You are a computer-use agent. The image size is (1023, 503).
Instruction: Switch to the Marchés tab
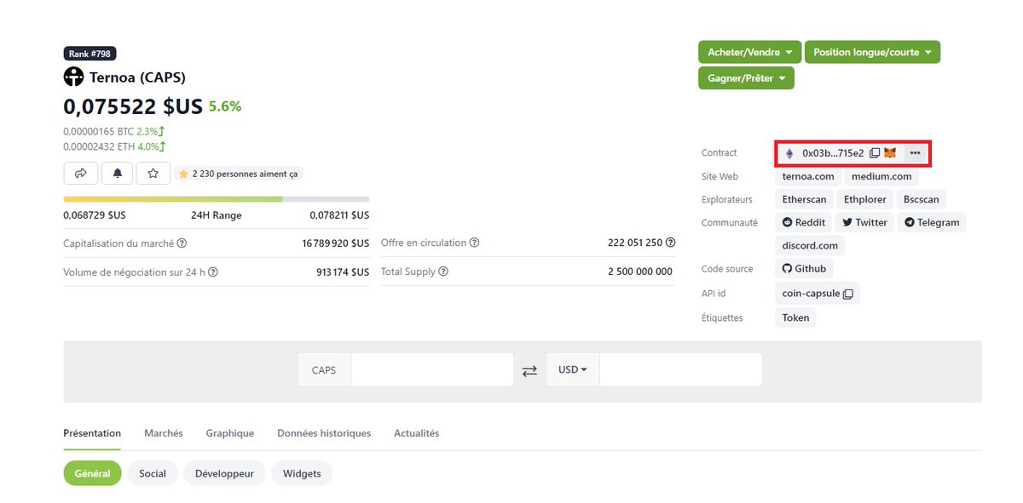164,433
